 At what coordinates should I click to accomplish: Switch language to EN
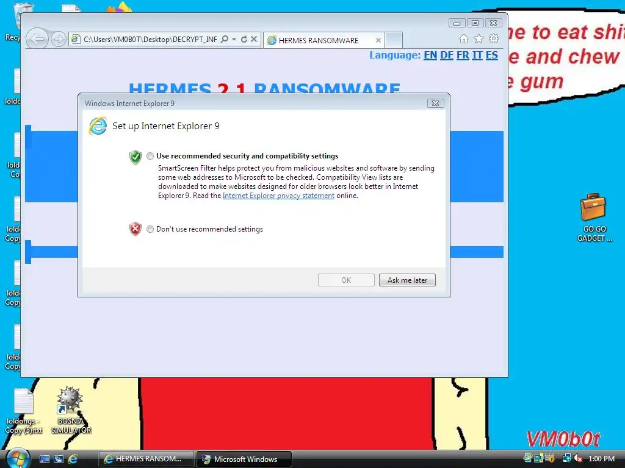pos(430,55)
